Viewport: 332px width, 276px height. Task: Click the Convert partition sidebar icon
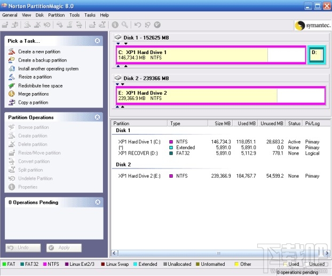(12, 161)
